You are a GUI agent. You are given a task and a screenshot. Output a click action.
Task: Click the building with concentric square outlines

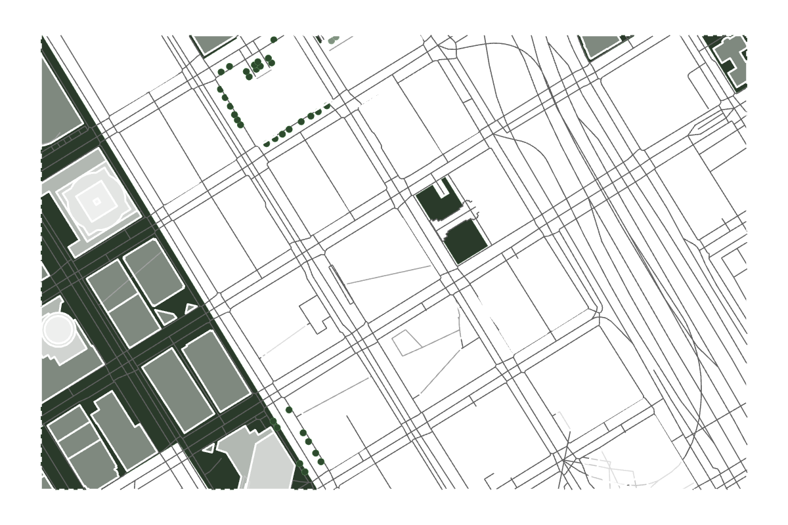pyautogui.click(x=97, y=201)
